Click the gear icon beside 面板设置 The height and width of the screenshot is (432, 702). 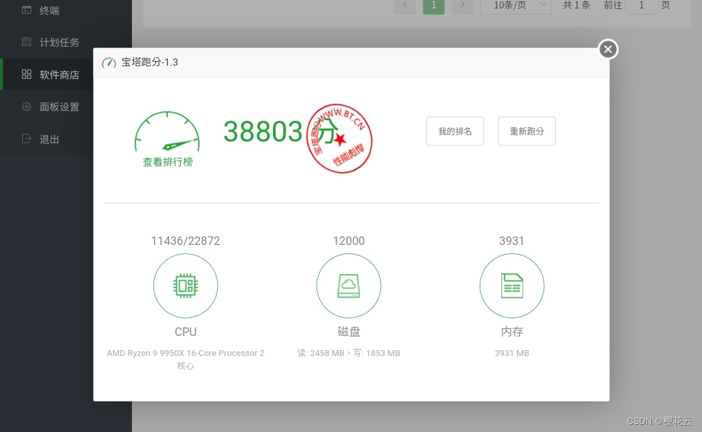pos(27,107)
